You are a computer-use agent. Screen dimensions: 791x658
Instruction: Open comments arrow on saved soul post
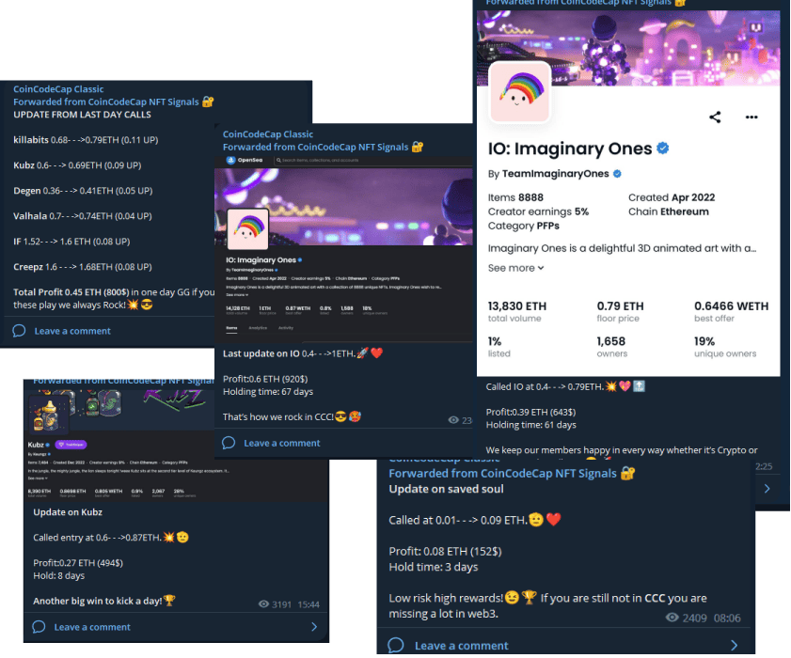click(734, 645)
